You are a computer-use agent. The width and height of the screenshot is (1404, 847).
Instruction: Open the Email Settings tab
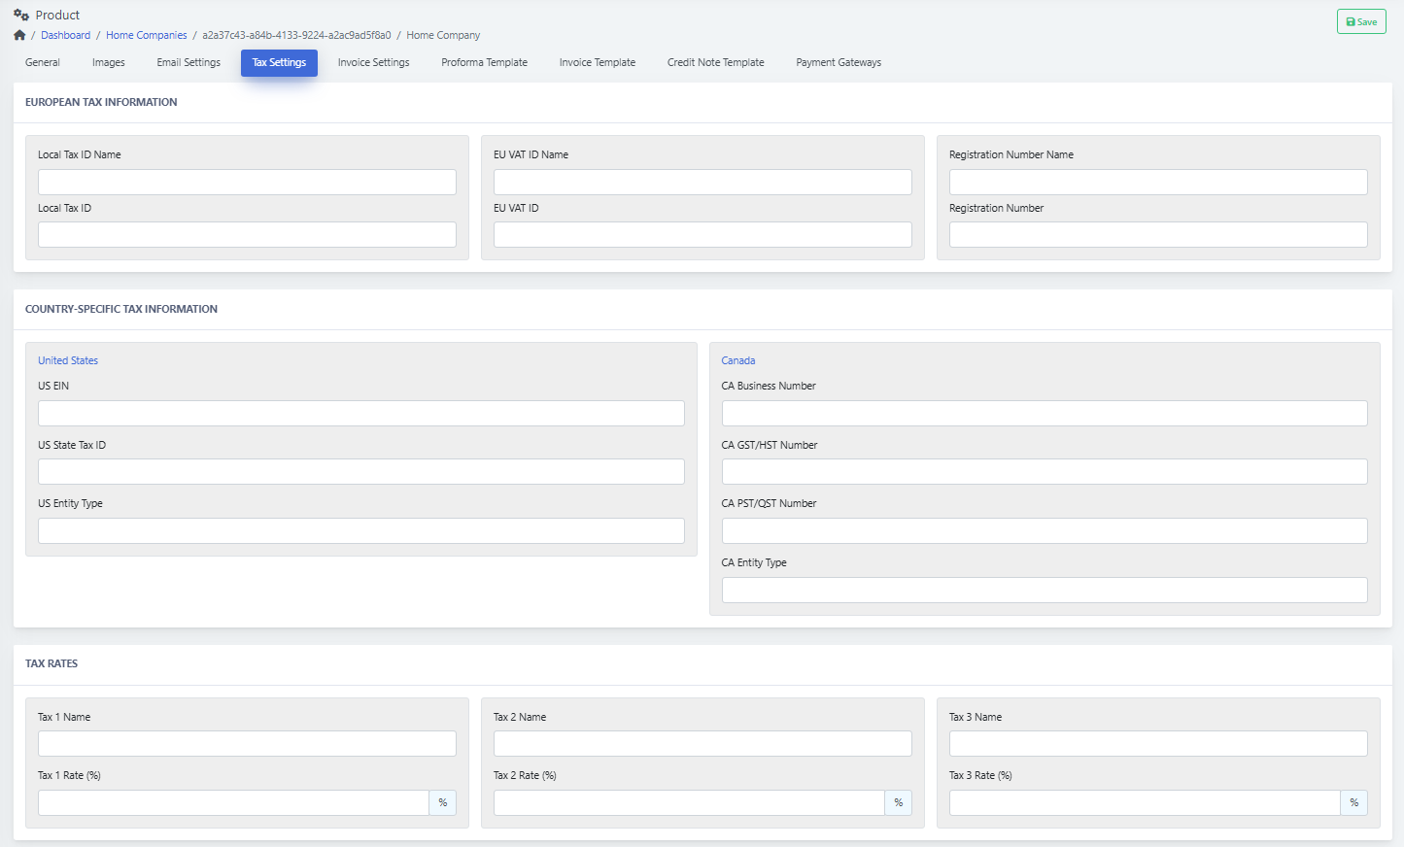point(188,62)
